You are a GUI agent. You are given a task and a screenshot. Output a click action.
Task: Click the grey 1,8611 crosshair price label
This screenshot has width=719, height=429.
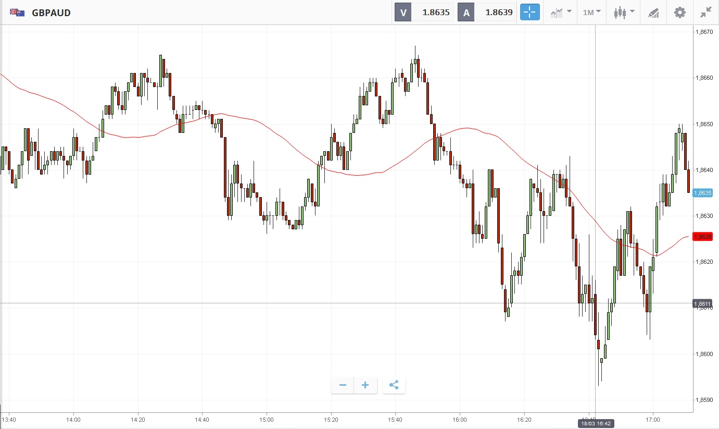pos(702,303)
